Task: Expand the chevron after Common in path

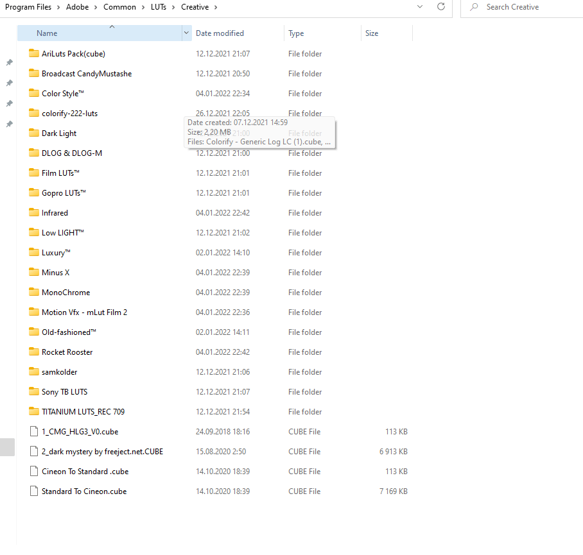Action: pos(143,7)
